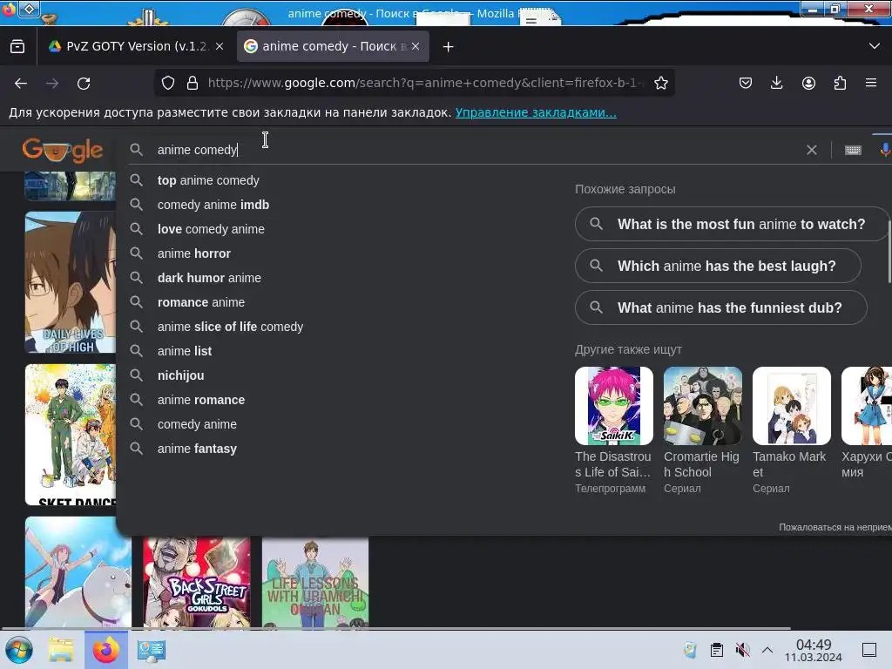Pick suggestion anime fantasy
The height and width of the screenshot is (669, 892).
[197, 449]
